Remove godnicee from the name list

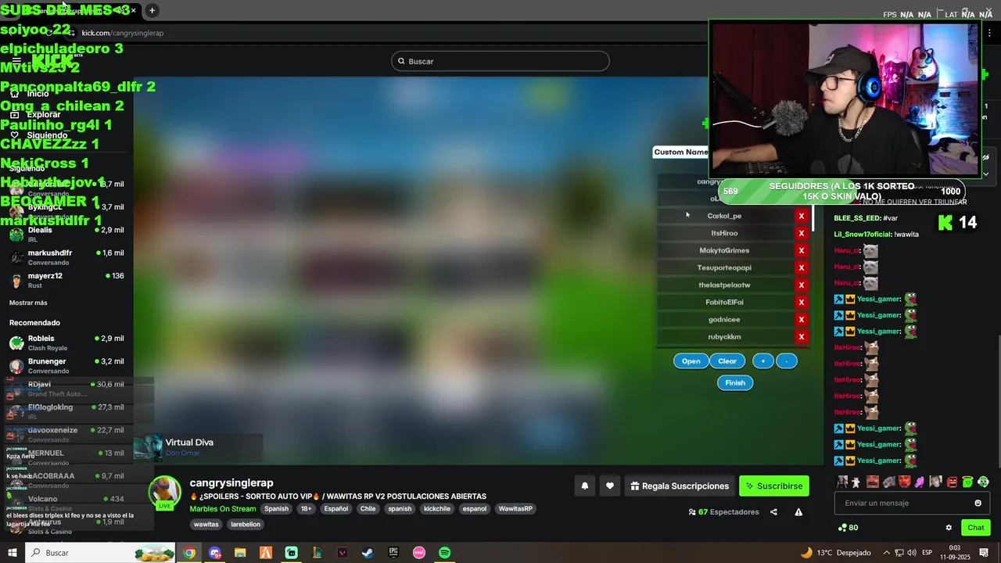tap(801, 319)
